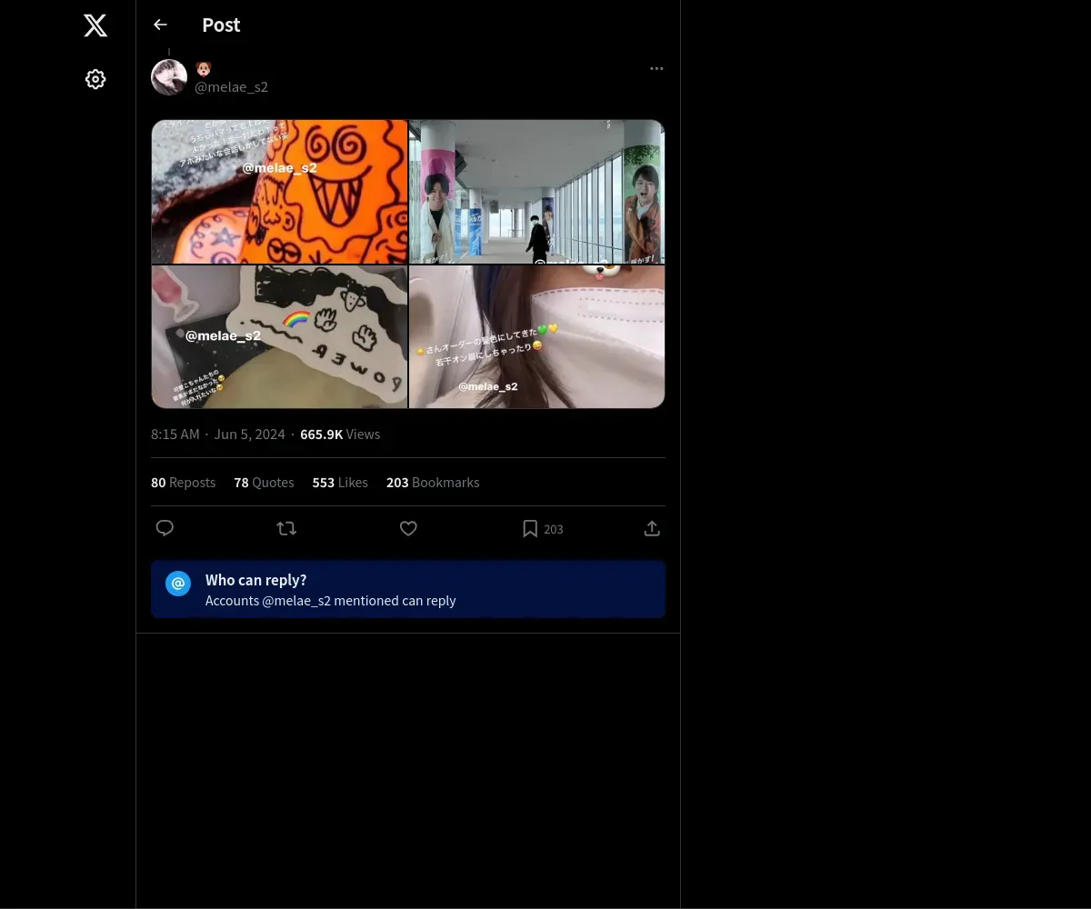Screen dimensions: 1091x909
Task: Click the dog emoji display name
Action: (x=204, y=68)
